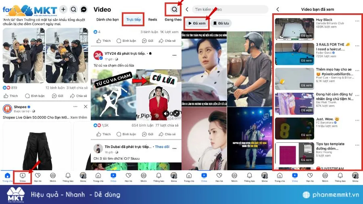The width and height of the screenshot is (363, 204).
Task: Click Tin Dubai profile avatar
Action: point(98,148)
